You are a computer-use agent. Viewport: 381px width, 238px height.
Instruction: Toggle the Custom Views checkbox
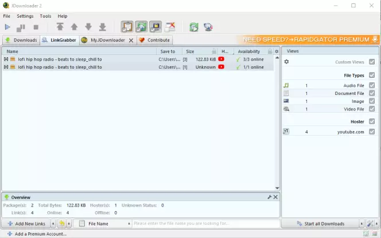click(x=372, y=62)
